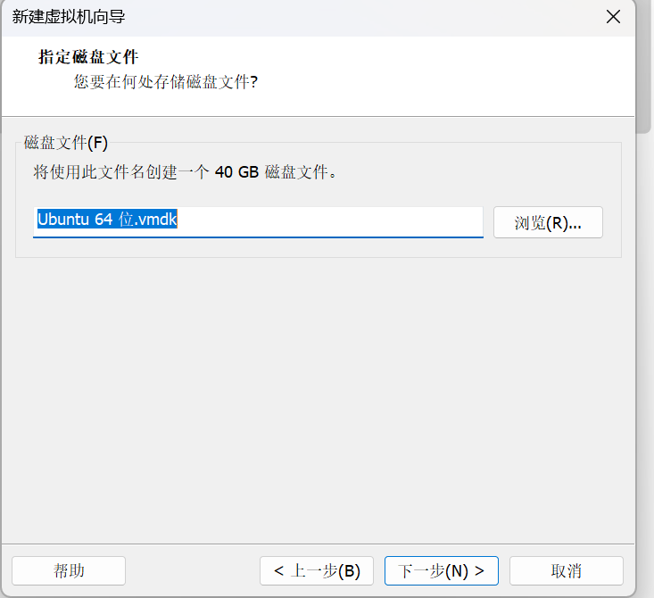Screen dimensions: 654x598
Task: Close the 新建虚拟机向导 dialog
Action: point(613,17)
